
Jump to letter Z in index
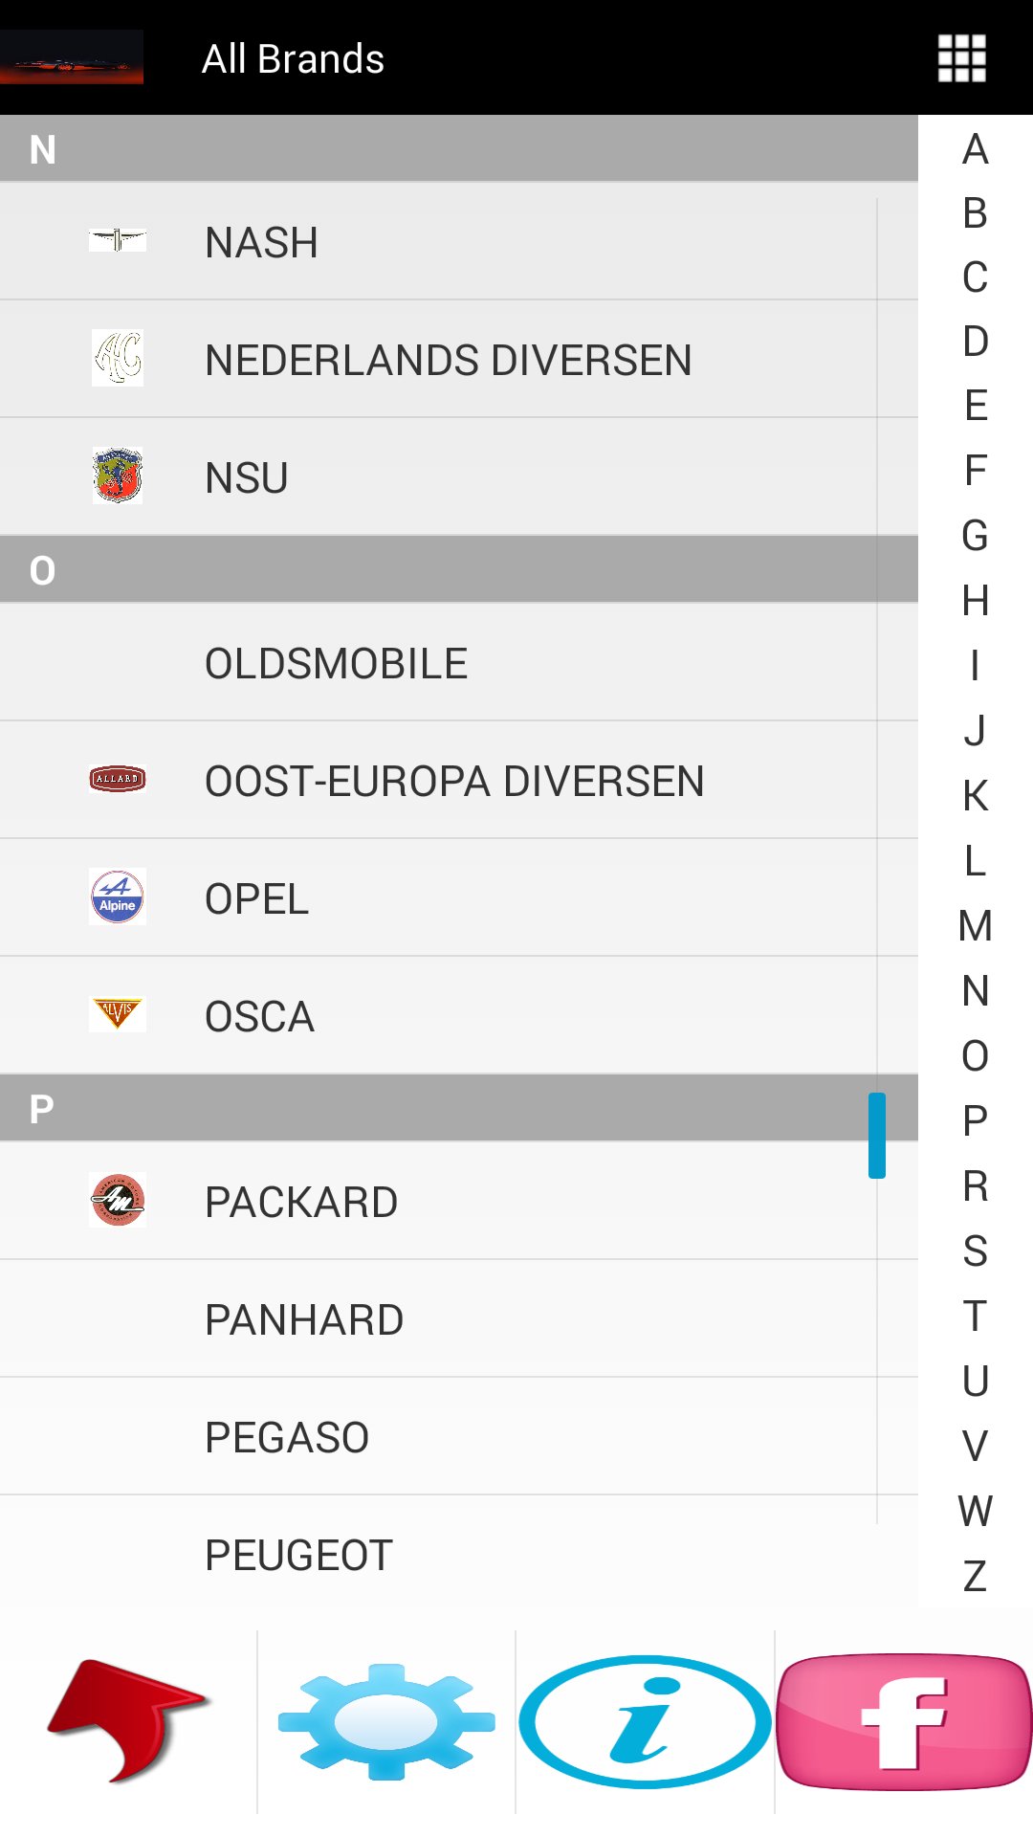coord(975,1576)
